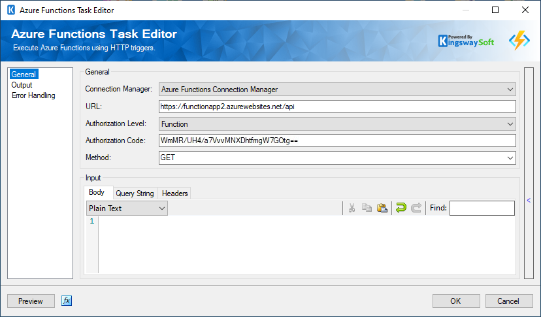
Task: Minimize the Task Editor window
Action: pyautogui.click(x=465, y=10)
